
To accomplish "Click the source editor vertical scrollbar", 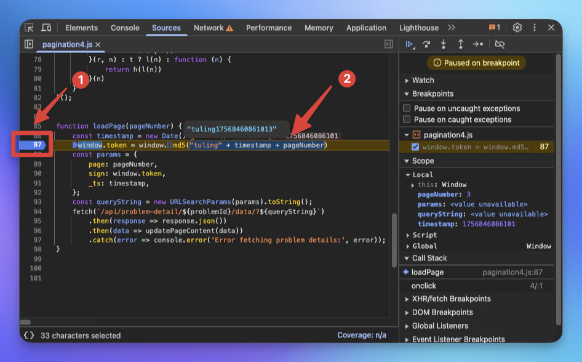I will [x=394, y=240].
